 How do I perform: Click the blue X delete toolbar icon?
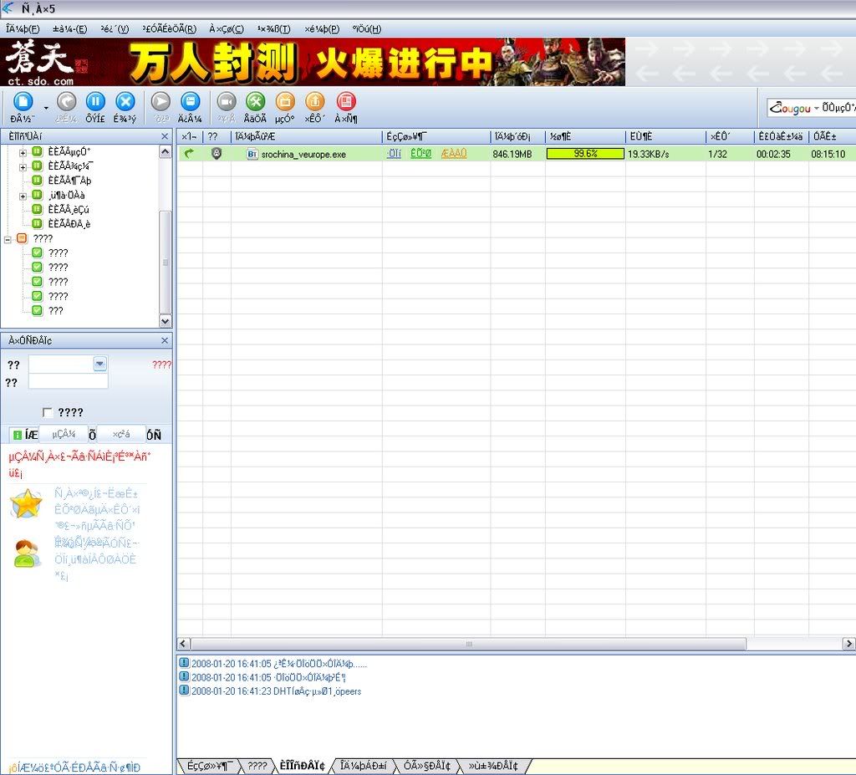(x=125, y=102)
